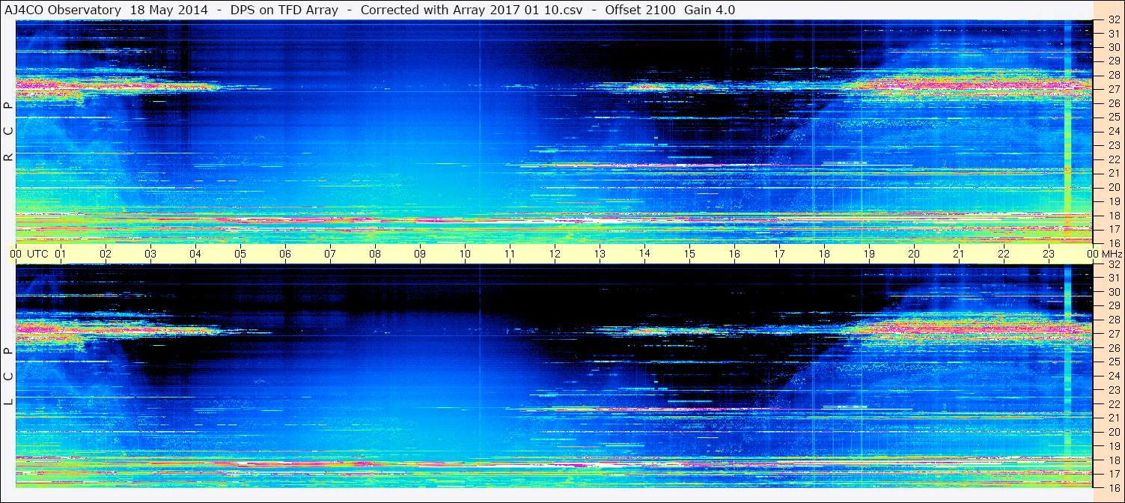Click the LCP label beside lower spectrogram

(8, 377)
